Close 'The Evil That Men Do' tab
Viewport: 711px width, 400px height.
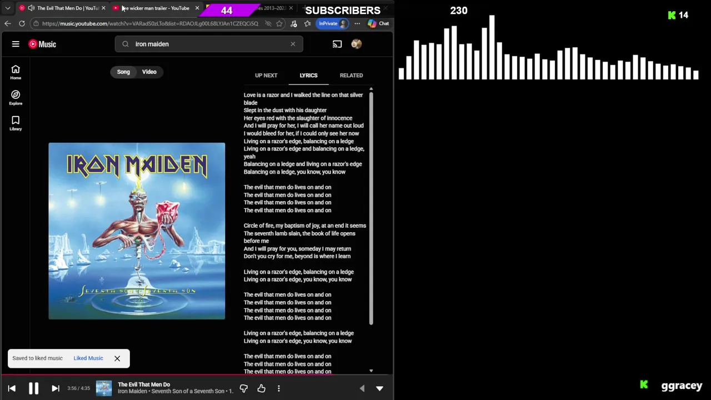coord(103,8)
